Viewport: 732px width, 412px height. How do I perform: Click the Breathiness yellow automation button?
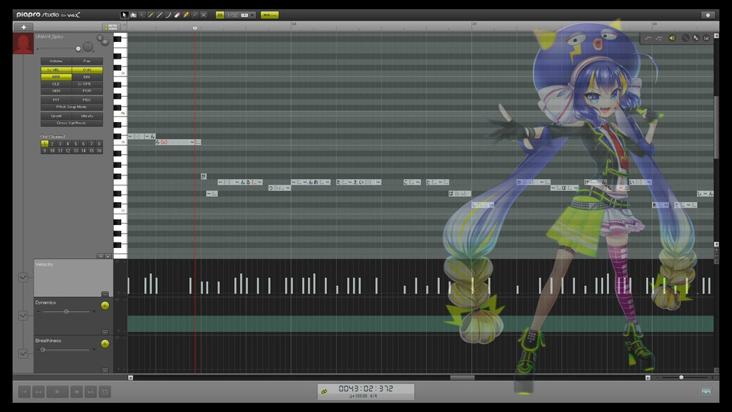coord(104,344)
